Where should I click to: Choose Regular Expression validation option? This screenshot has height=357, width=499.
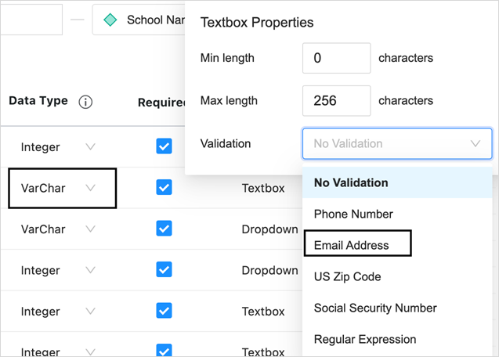point(365,339)
